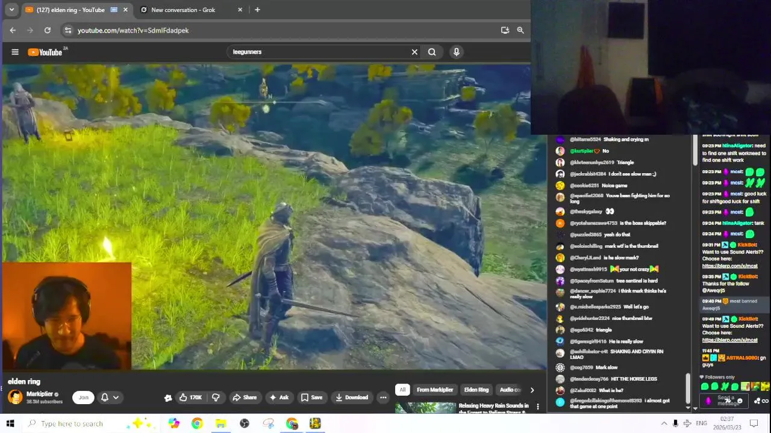The height and width of the screenshot is (433, 771).
Task: Open Snipping Tool from the taskbar
Action: pyautogui.click(x=268, y=423)
